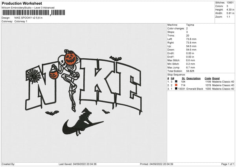
Task: Select the 'Right:' measurement label
Action: click(171, 43)
